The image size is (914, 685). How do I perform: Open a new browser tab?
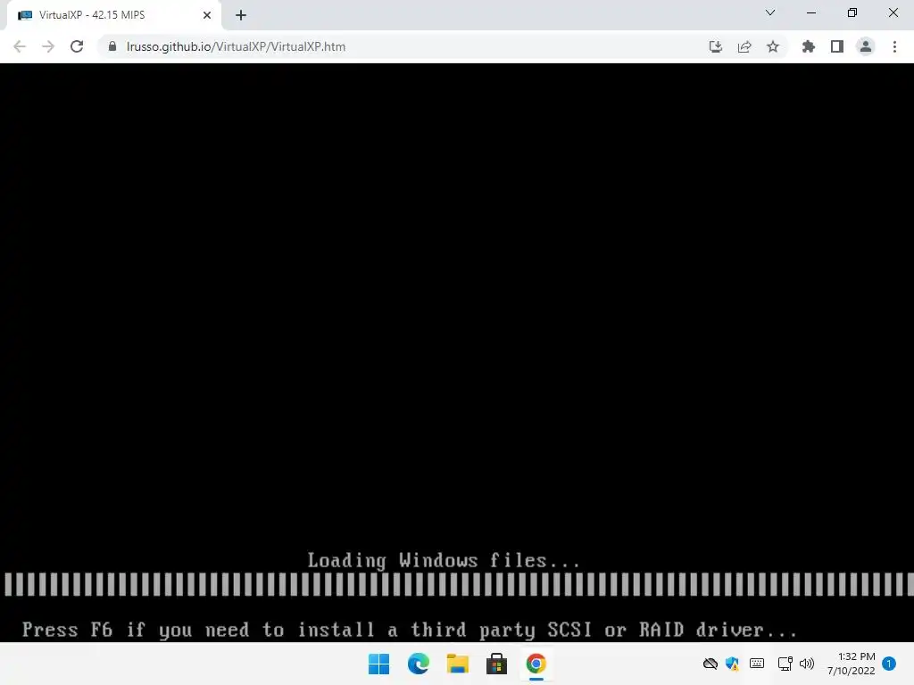[241, 15]
